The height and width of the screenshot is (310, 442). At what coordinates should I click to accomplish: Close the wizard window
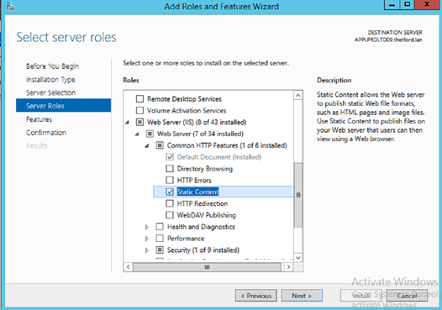(427, 4)
